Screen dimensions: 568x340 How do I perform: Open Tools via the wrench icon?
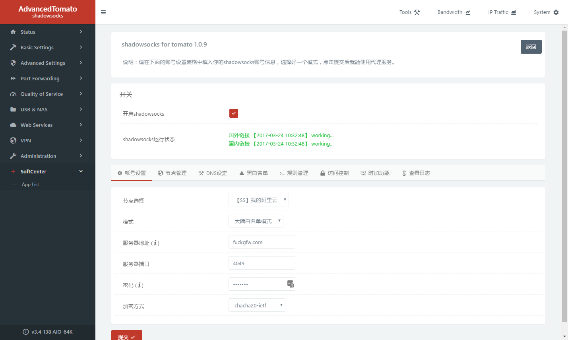click(x=417, y=12)
